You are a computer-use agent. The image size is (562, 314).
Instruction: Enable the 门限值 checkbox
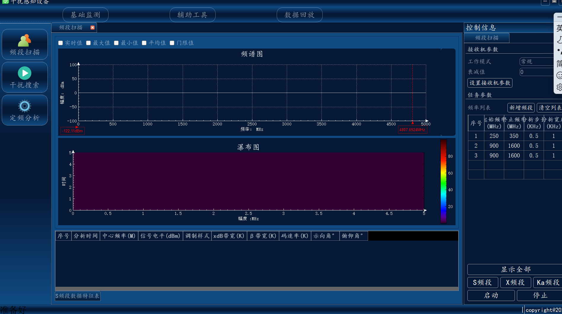click(x=172, y=43)
